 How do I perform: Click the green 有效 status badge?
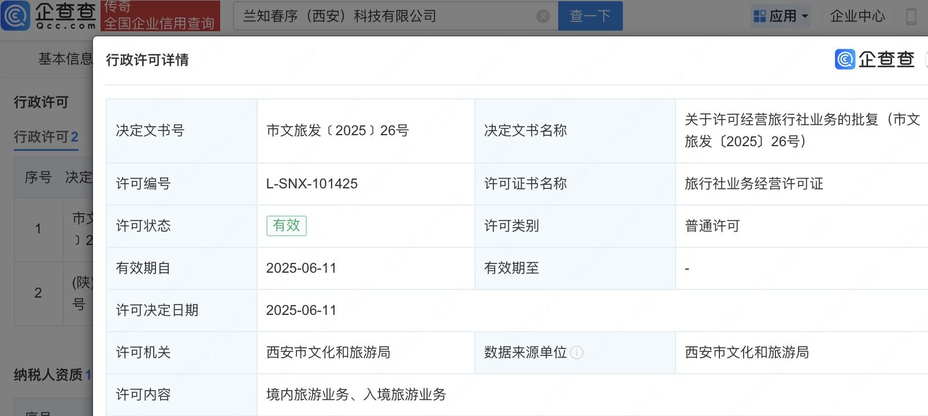tap(286, 225)
